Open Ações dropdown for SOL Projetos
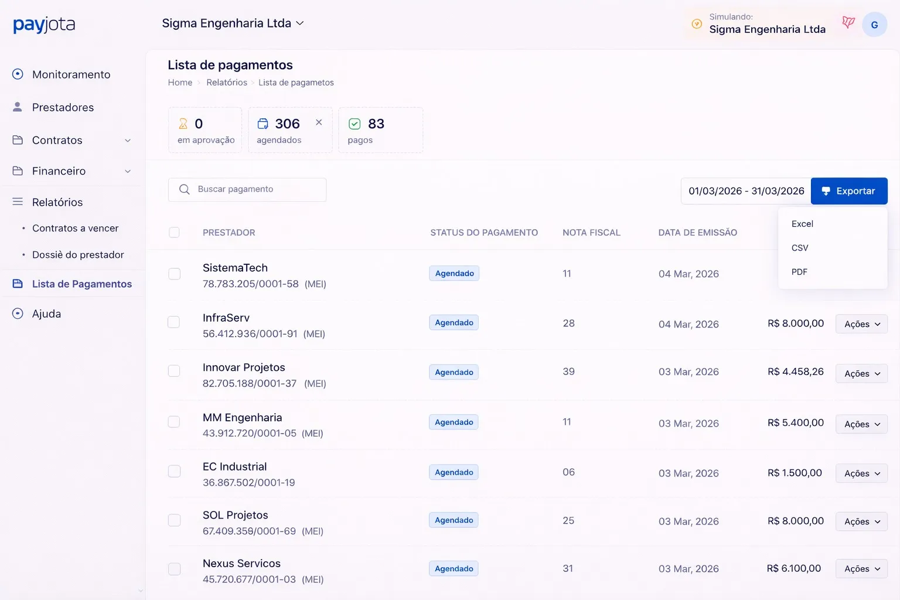900x600 pixels. click(x=861, y=521)
